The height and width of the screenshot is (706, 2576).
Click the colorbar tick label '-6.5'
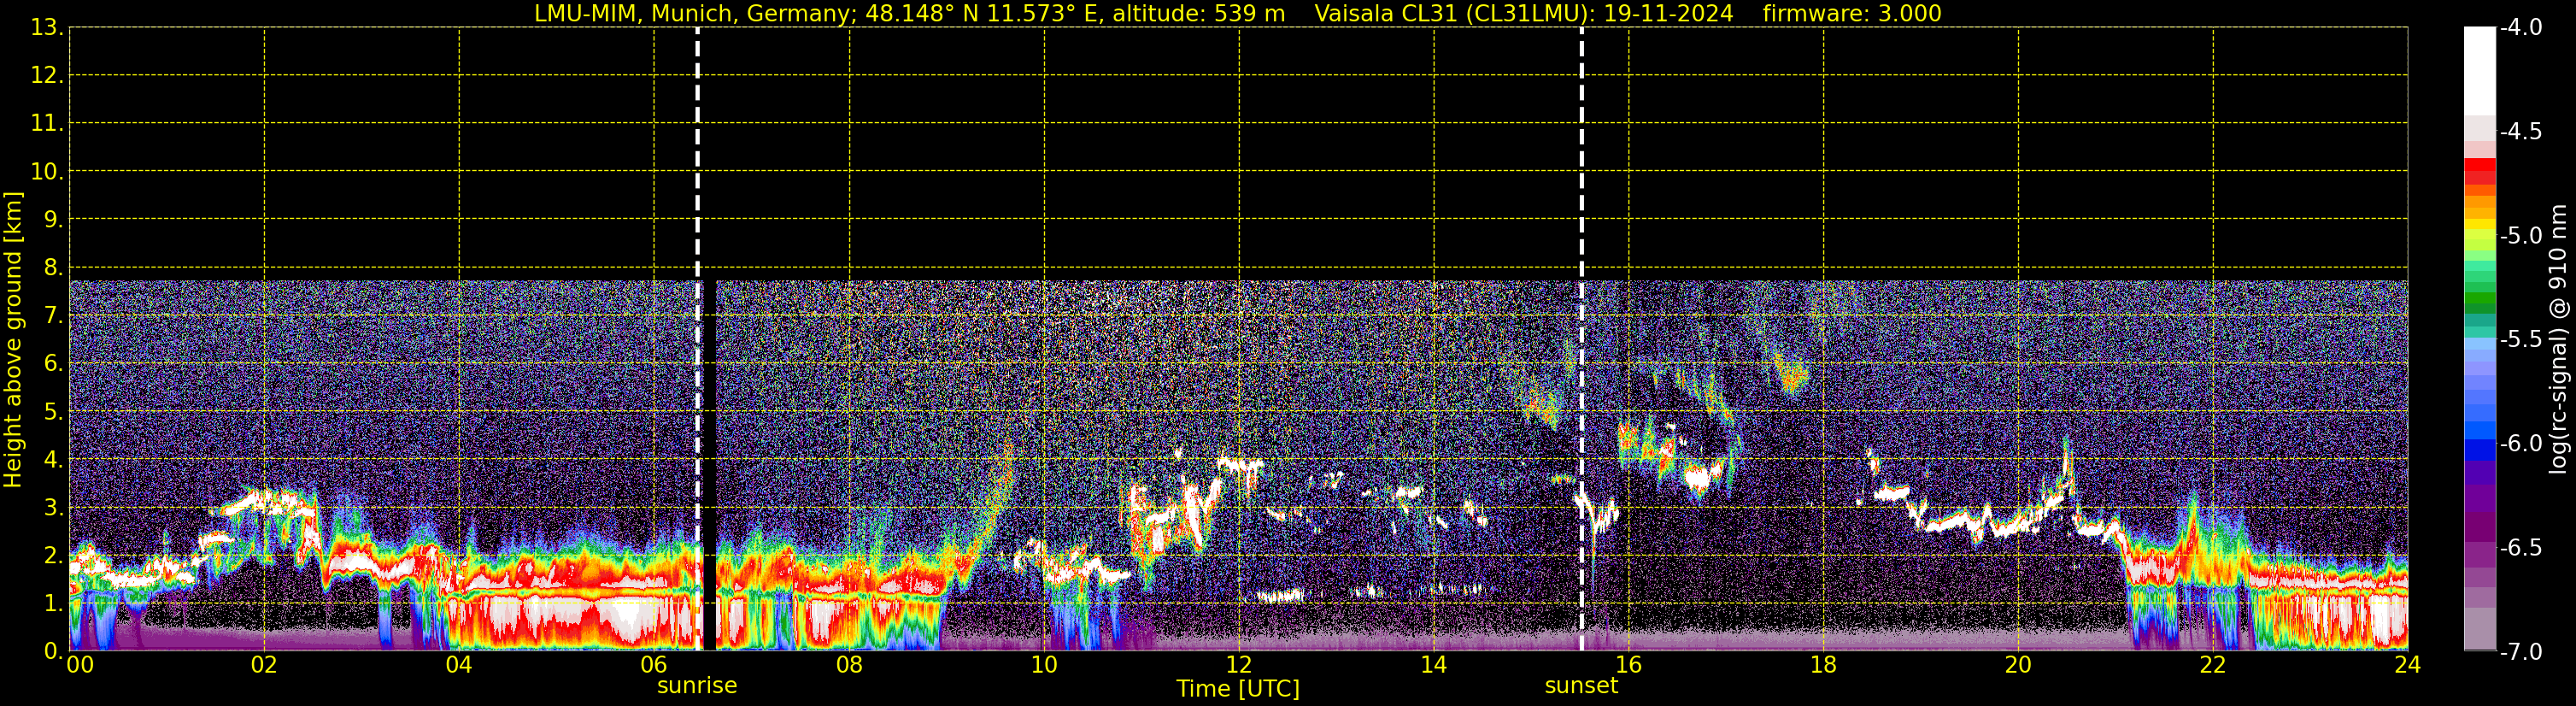click(2520, 548)
